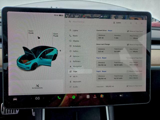Tap the battery icon next to 92 mi

pos(61,15)
